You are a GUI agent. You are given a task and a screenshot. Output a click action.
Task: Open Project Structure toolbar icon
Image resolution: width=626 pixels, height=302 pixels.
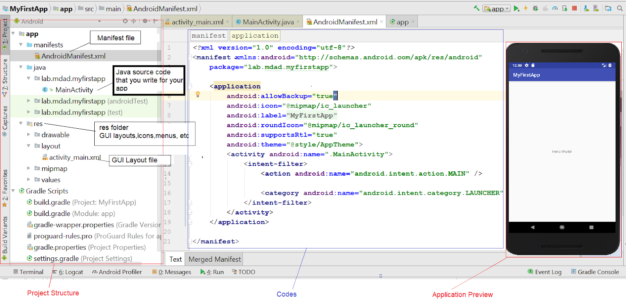pos(608,8)
